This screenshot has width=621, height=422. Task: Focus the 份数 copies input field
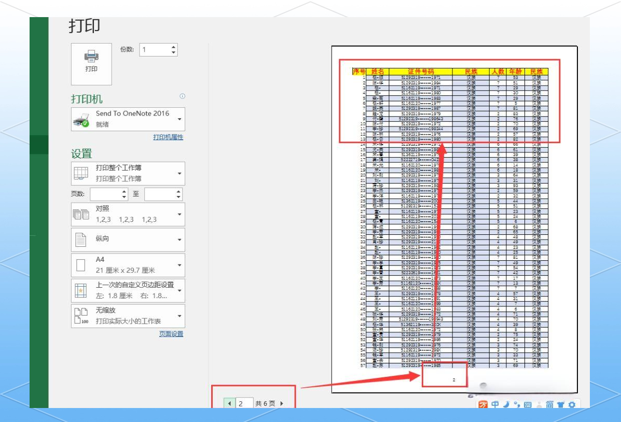coord(155,50)
